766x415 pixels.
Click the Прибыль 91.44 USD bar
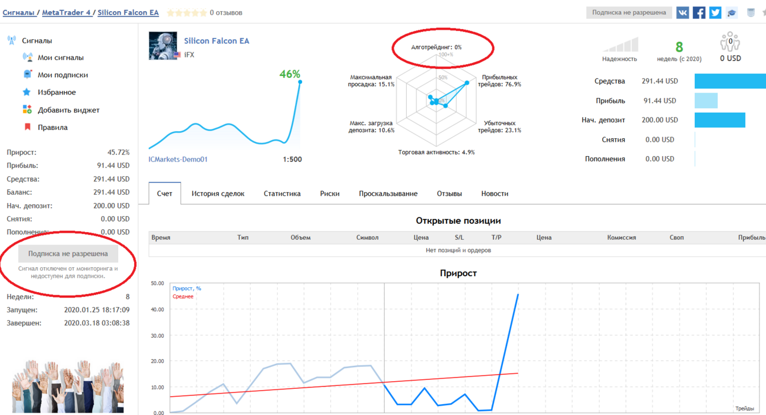706,100
